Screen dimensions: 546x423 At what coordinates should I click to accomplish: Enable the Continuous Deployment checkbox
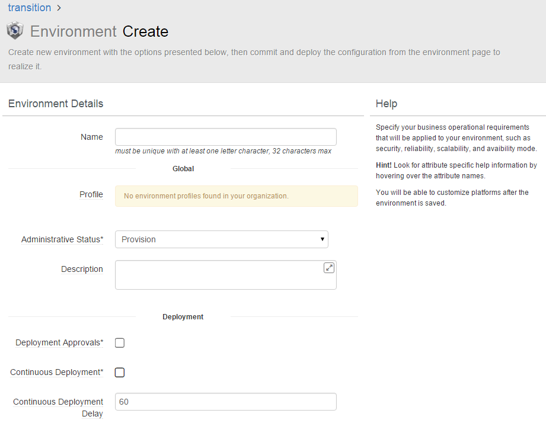click(x=119, y=372)
